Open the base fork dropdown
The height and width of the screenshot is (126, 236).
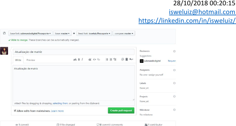pos(30,33)
